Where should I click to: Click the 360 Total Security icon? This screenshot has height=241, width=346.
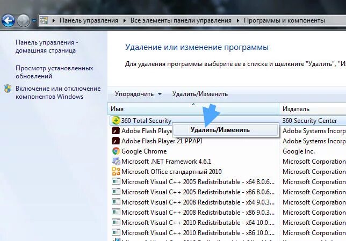click(116, 120)
